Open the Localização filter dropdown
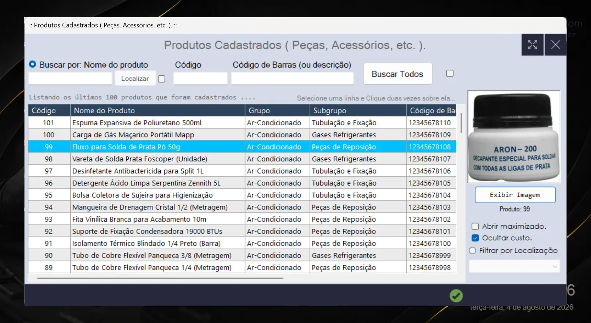 (x=514, y=266)
